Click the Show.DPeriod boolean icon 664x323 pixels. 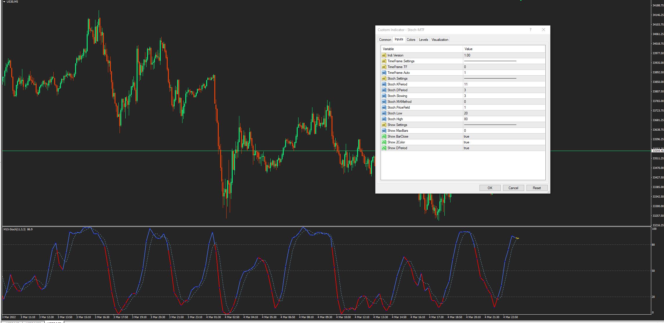(x=384, y=148)
